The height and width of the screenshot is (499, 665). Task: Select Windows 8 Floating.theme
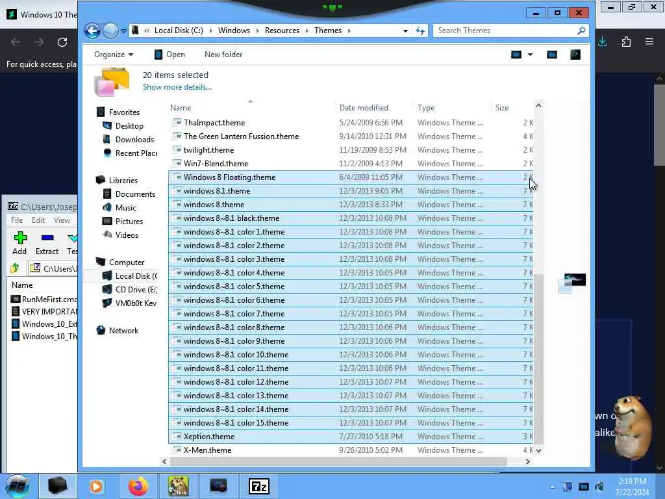coord(350,177)
